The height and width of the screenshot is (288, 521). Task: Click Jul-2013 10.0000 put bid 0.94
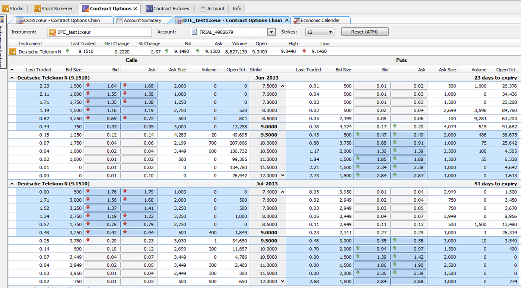[372, 249]
